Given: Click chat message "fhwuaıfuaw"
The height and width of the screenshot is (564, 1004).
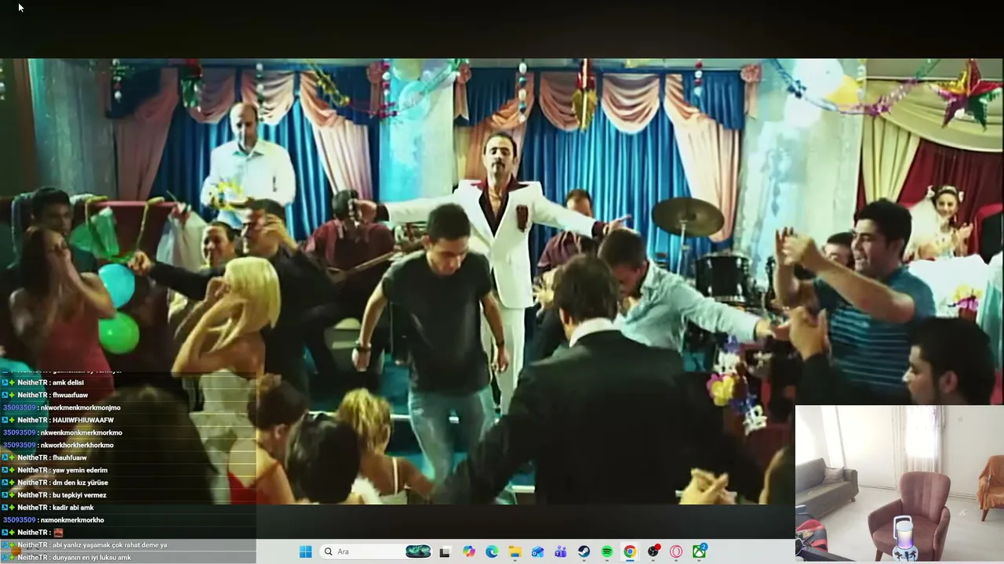Looking at the screenshot, I should pyautogui.click(x=71, y=395).
